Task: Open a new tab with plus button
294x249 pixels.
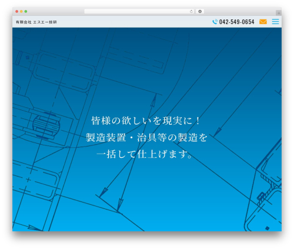Action: click(279, 13)
